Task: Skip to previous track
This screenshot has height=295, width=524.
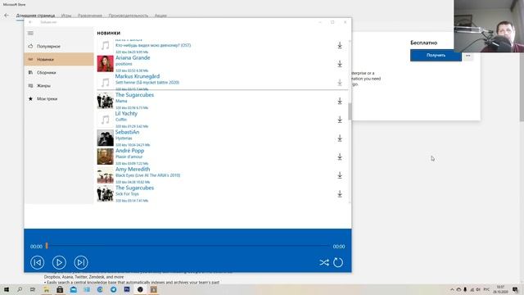Action: tap(37, 262)
